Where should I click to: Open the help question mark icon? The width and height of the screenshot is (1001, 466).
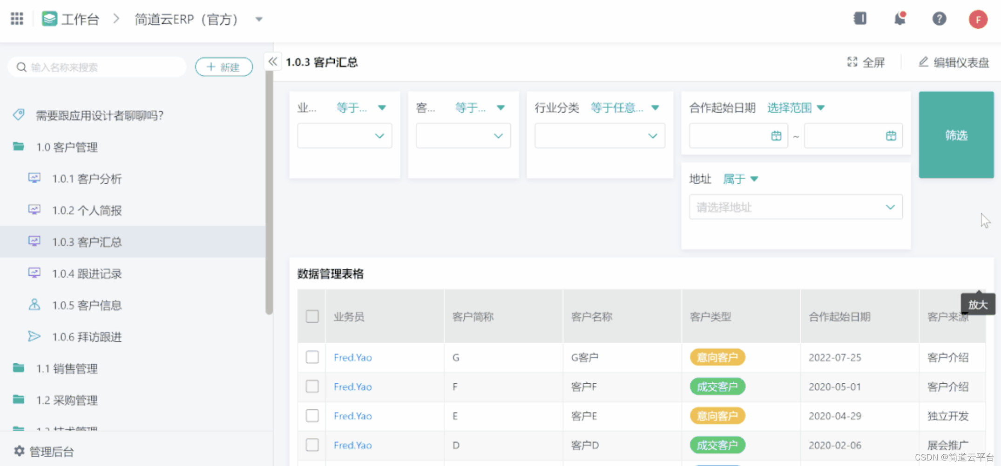tap(939, 19)
